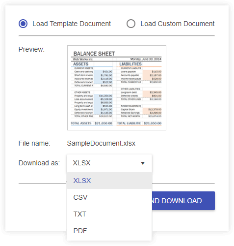Click the BALANCE SHEET title in preview
This screenshot has height=246, width=234.
pos(94,54)
